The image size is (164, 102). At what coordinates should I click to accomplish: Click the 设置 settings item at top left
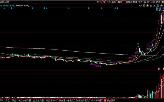pyautogui.click(x=7, y=2)
